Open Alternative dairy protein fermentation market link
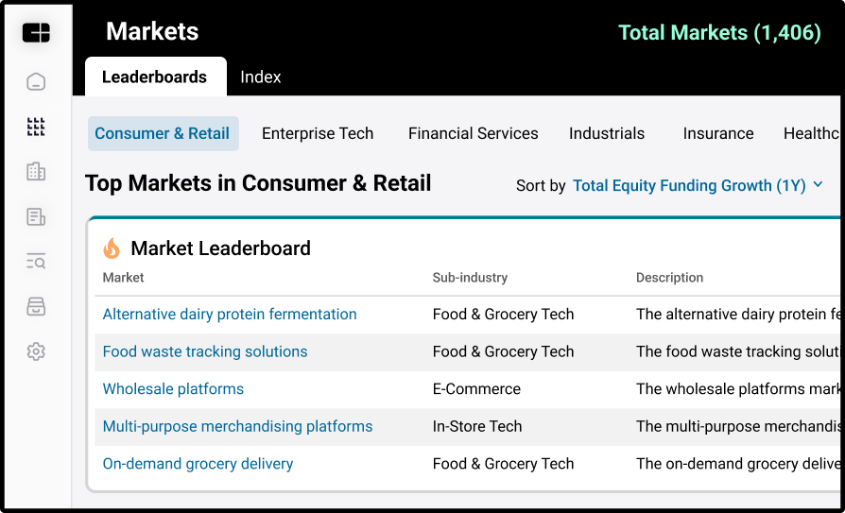Viewport: 845px width, 513px height. 230,315
